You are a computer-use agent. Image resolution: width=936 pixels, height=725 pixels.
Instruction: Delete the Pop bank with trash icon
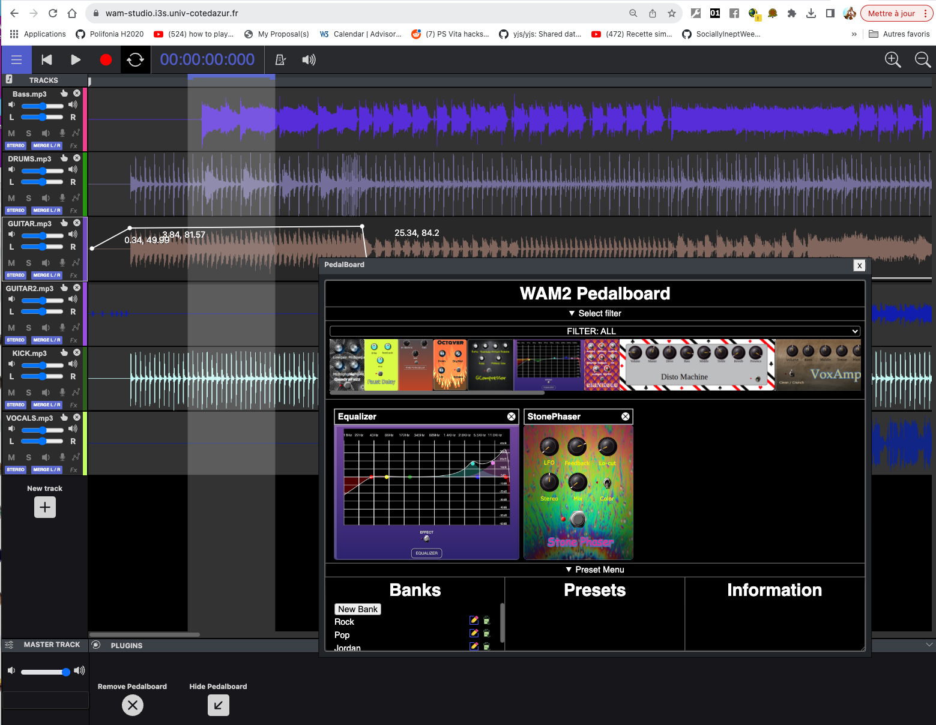click(x=486, y=633)
